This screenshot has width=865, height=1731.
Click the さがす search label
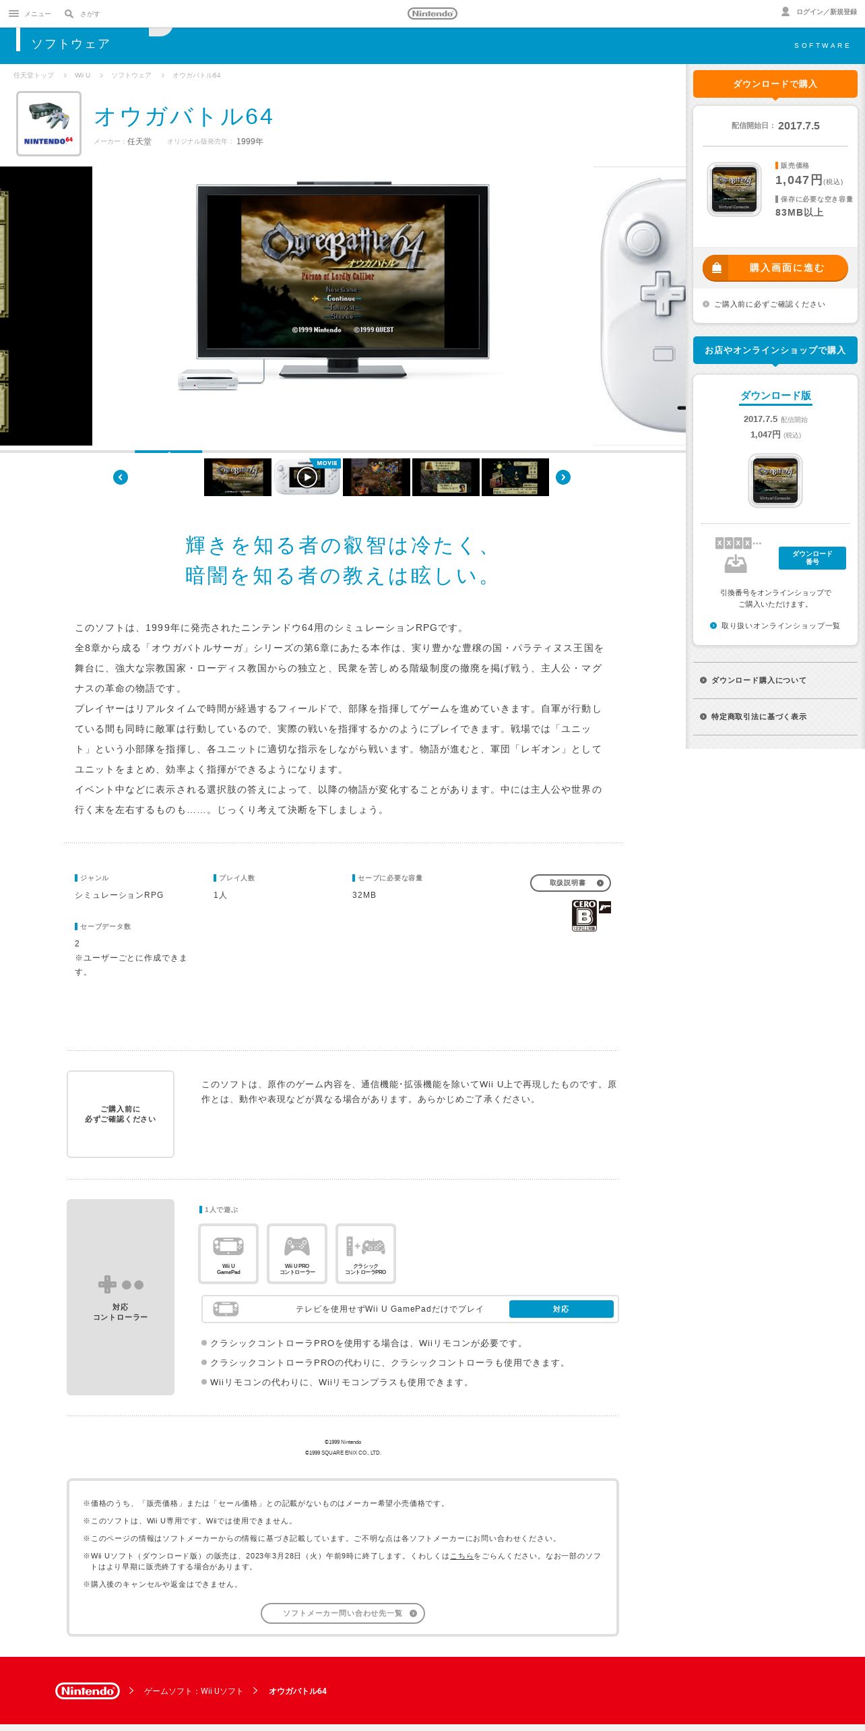(90, 14)
